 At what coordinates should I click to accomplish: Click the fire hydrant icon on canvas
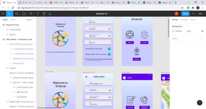coord(137,51)
